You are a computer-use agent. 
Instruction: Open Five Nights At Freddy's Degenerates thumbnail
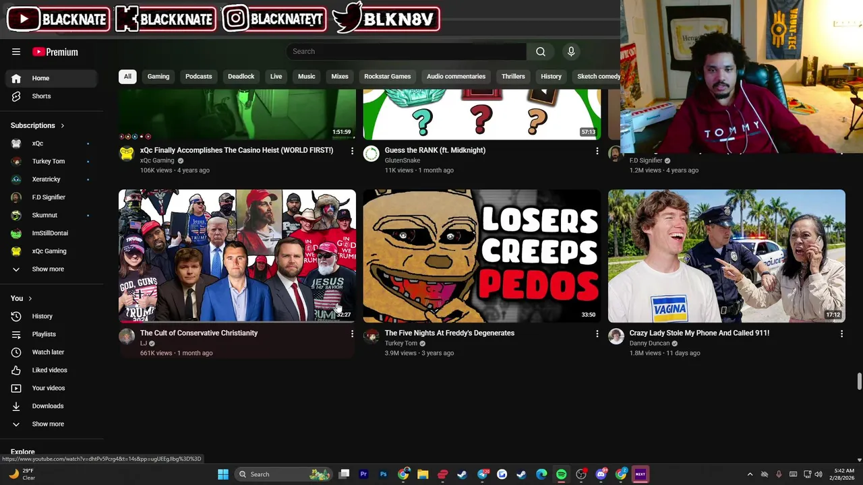tap(482, 256)
